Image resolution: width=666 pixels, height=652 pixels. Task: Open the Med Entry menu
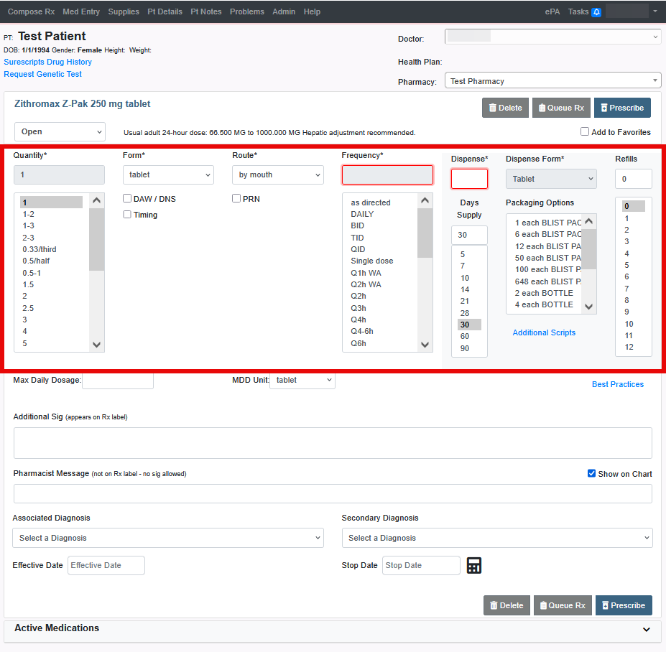[81, 11]
